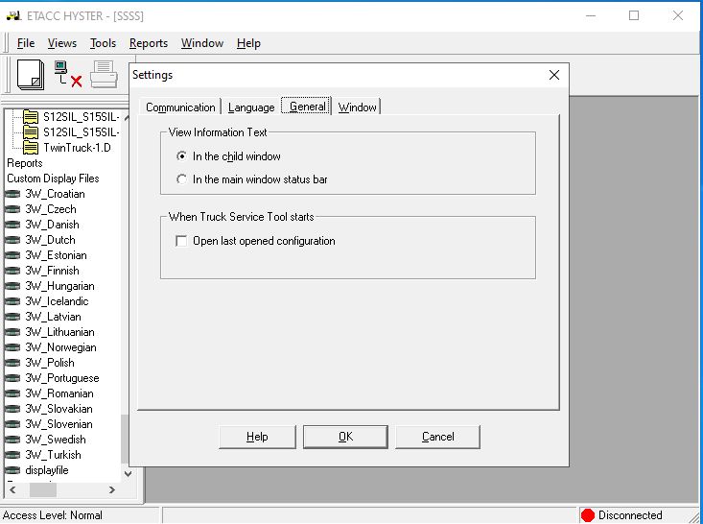Click the 3W_Icelandic display file icon

tap(12, 301)
